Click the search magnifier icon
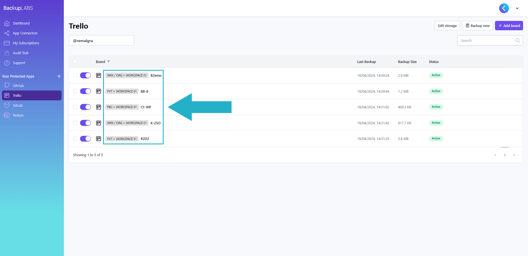The height and width of the screenshot is (256, 528). (518, 40)
